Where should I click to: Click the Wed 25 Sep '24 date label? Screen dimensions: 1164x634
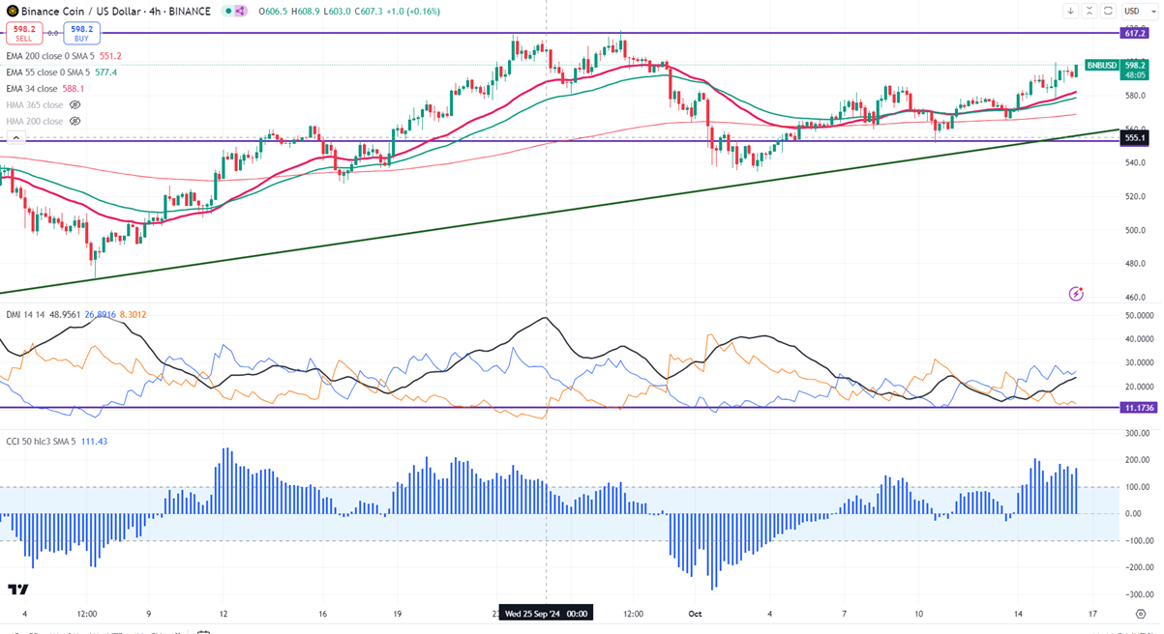tap(547, 613)
